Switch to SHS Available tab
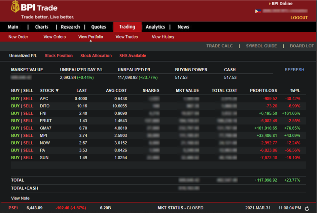The image size is (317, 213). [x=133, y=56]
